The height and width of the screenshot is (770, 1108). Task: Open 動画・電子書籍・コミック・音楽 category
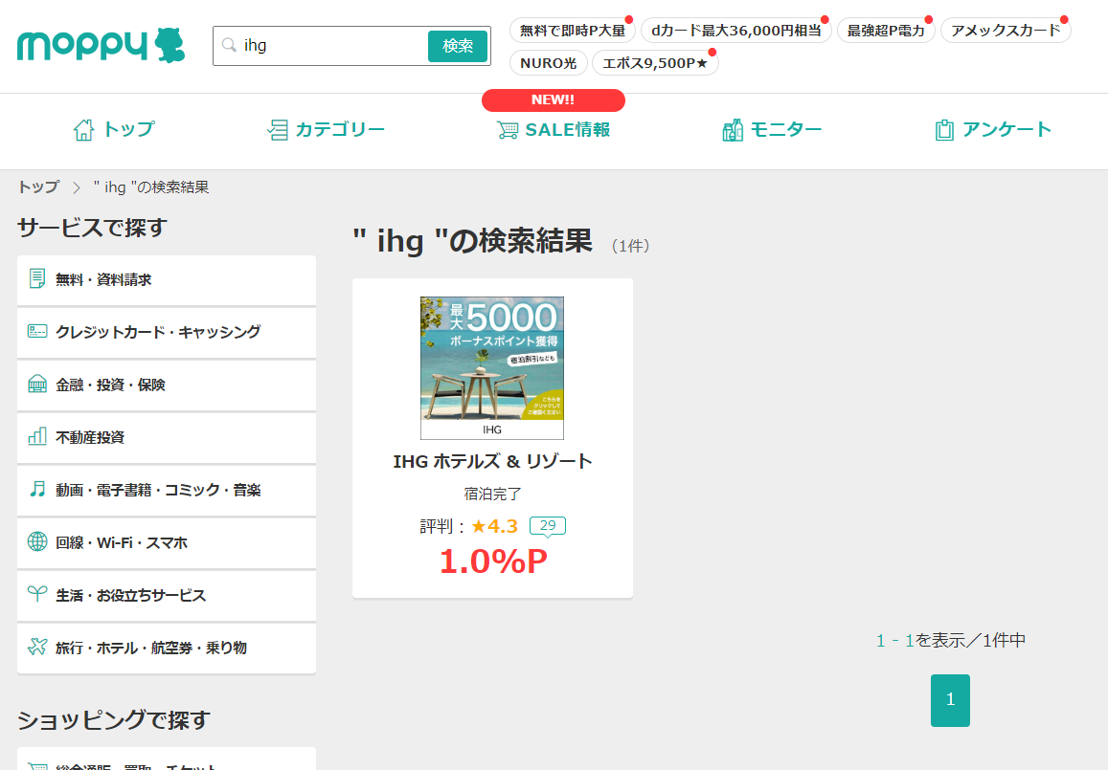166,491
